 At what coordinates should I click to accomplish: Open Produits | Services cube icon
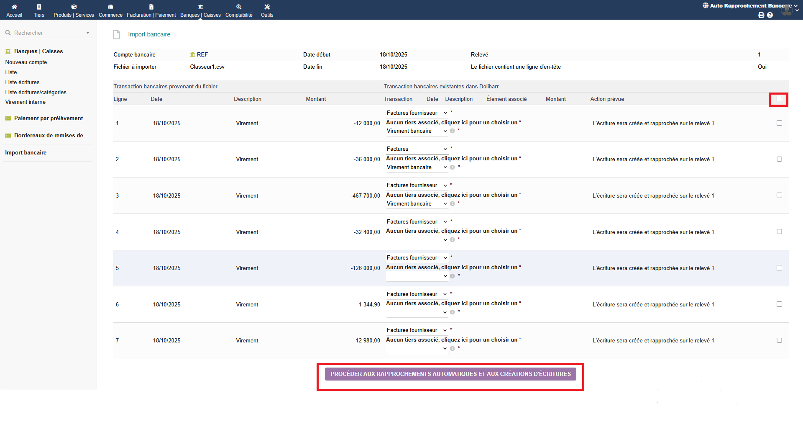[x=74, y=7]
